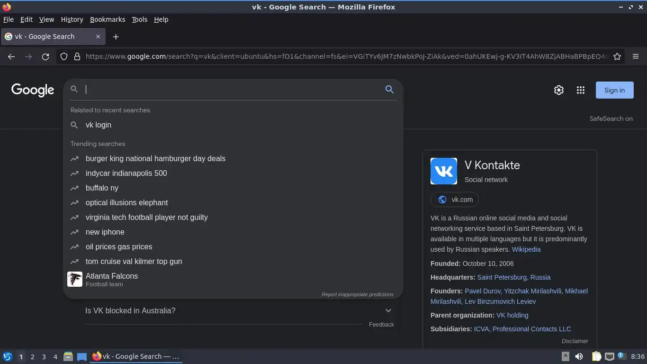Screen dimensions: 647x364
Task: Open the vk.com website chip
Action: coord(455,200)
